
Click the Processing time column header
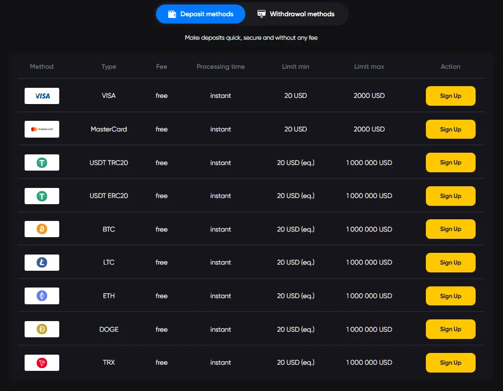(x=220, y=67)
